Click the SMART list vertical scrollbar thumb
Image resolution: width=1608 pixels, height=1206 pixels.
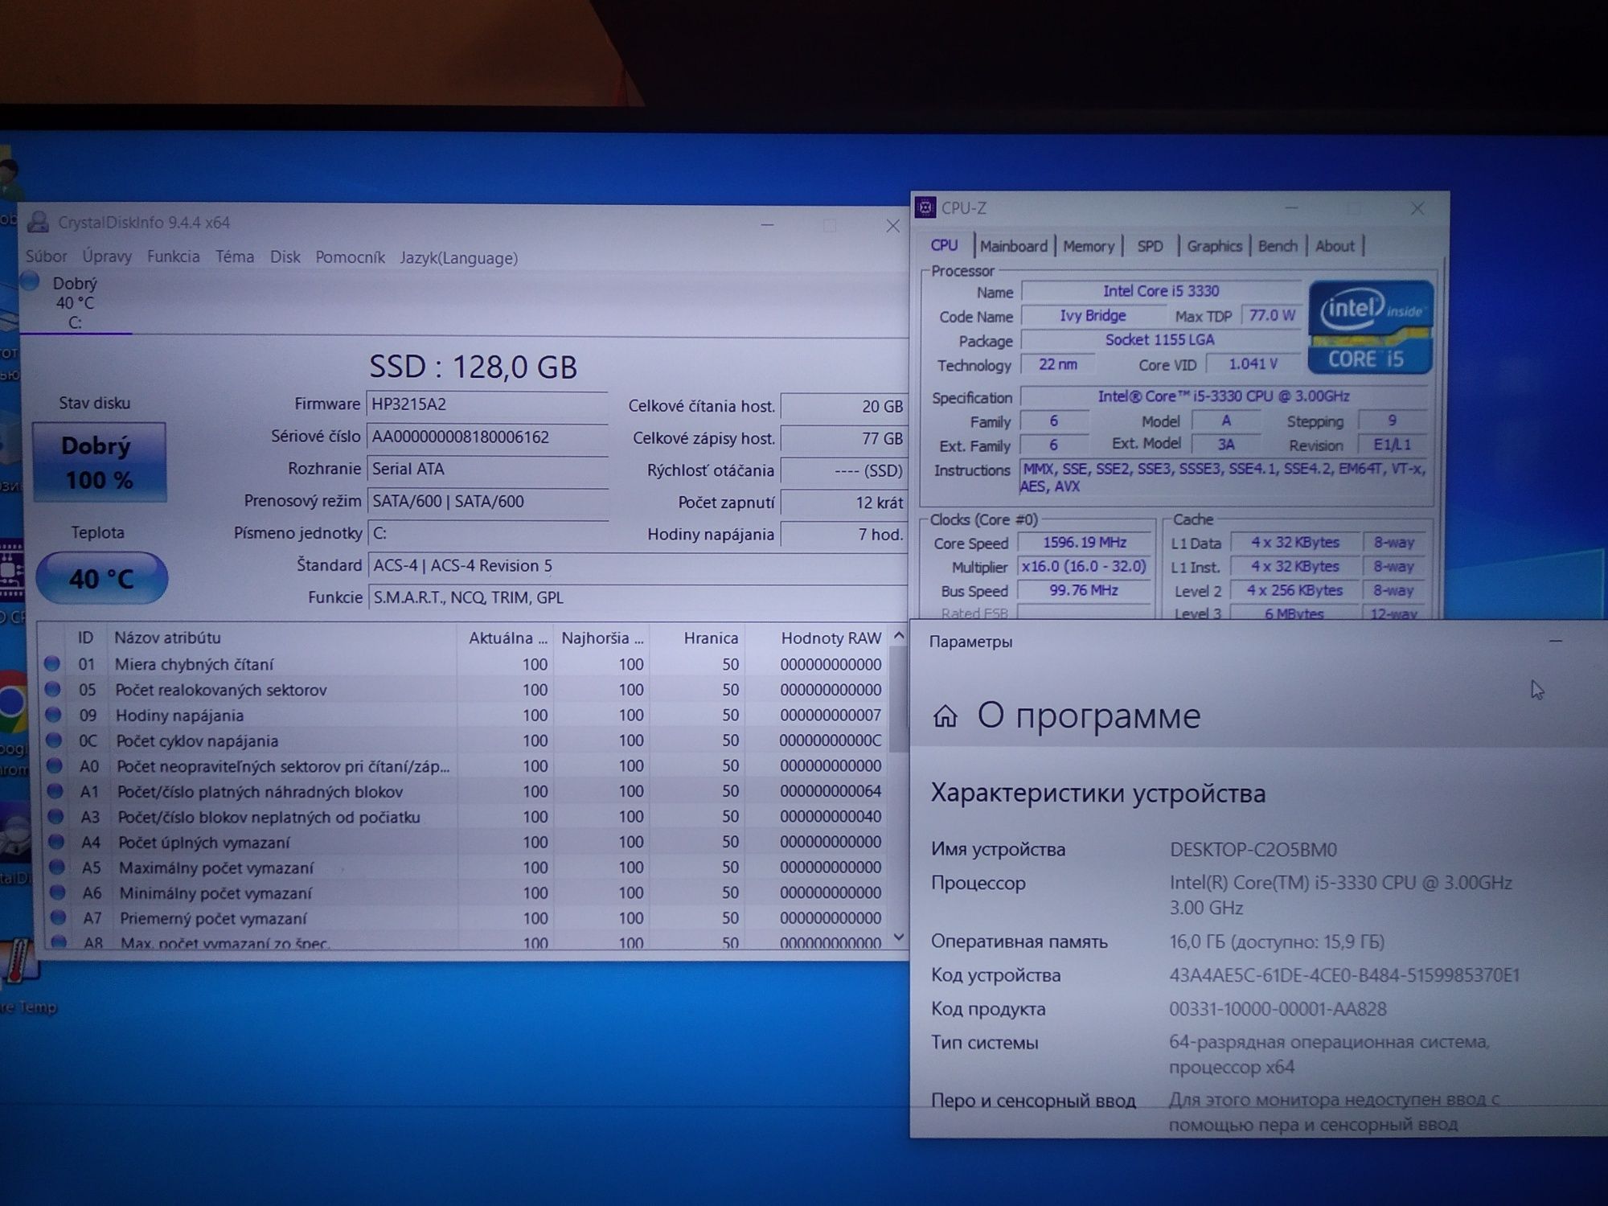pyautogui.click(x=898, y=701)
